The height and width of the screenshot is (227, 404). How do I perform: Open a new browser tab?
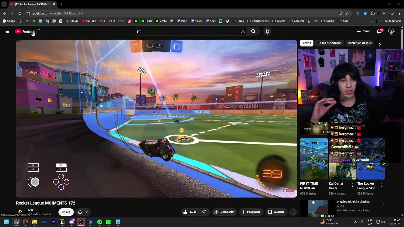[x=61, y=4]
